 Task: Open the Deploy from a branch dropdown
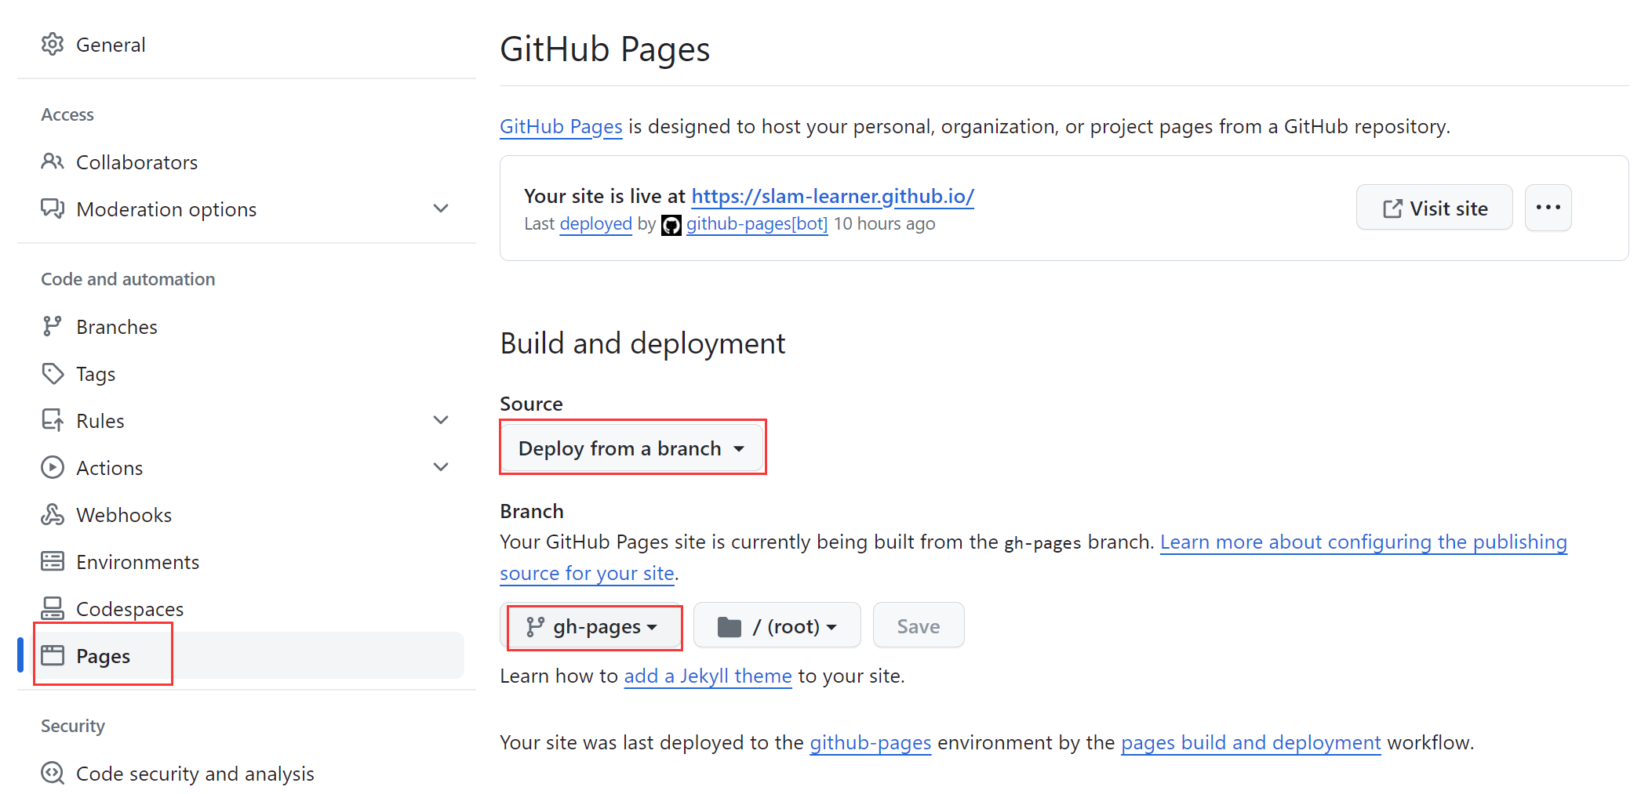coord(631,448)
